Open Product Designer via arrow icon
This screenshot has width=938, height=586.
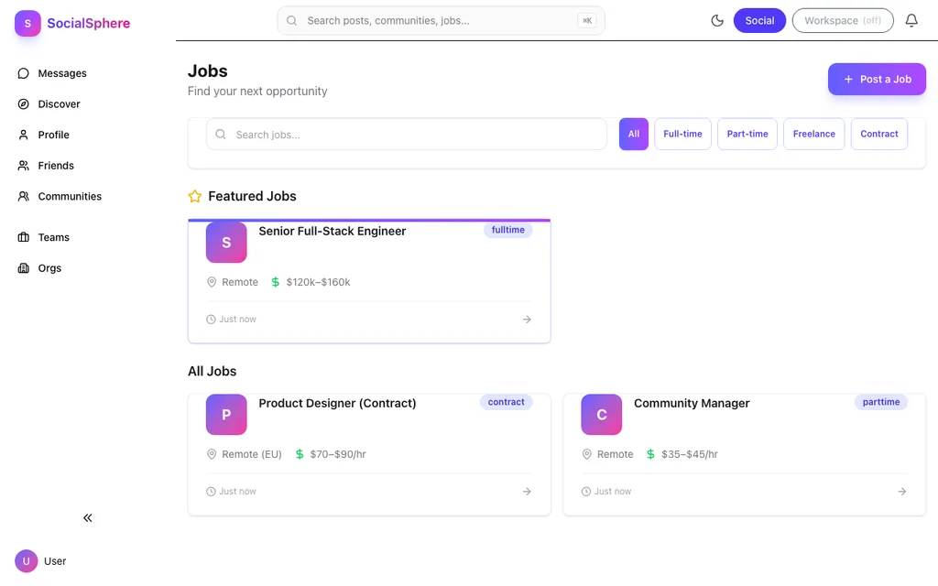527,492
